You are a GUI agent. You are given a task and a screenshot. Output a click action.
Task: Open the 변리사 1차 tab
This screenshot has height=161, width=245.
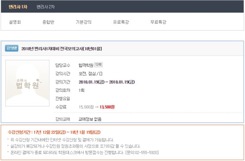coord(18,7)
